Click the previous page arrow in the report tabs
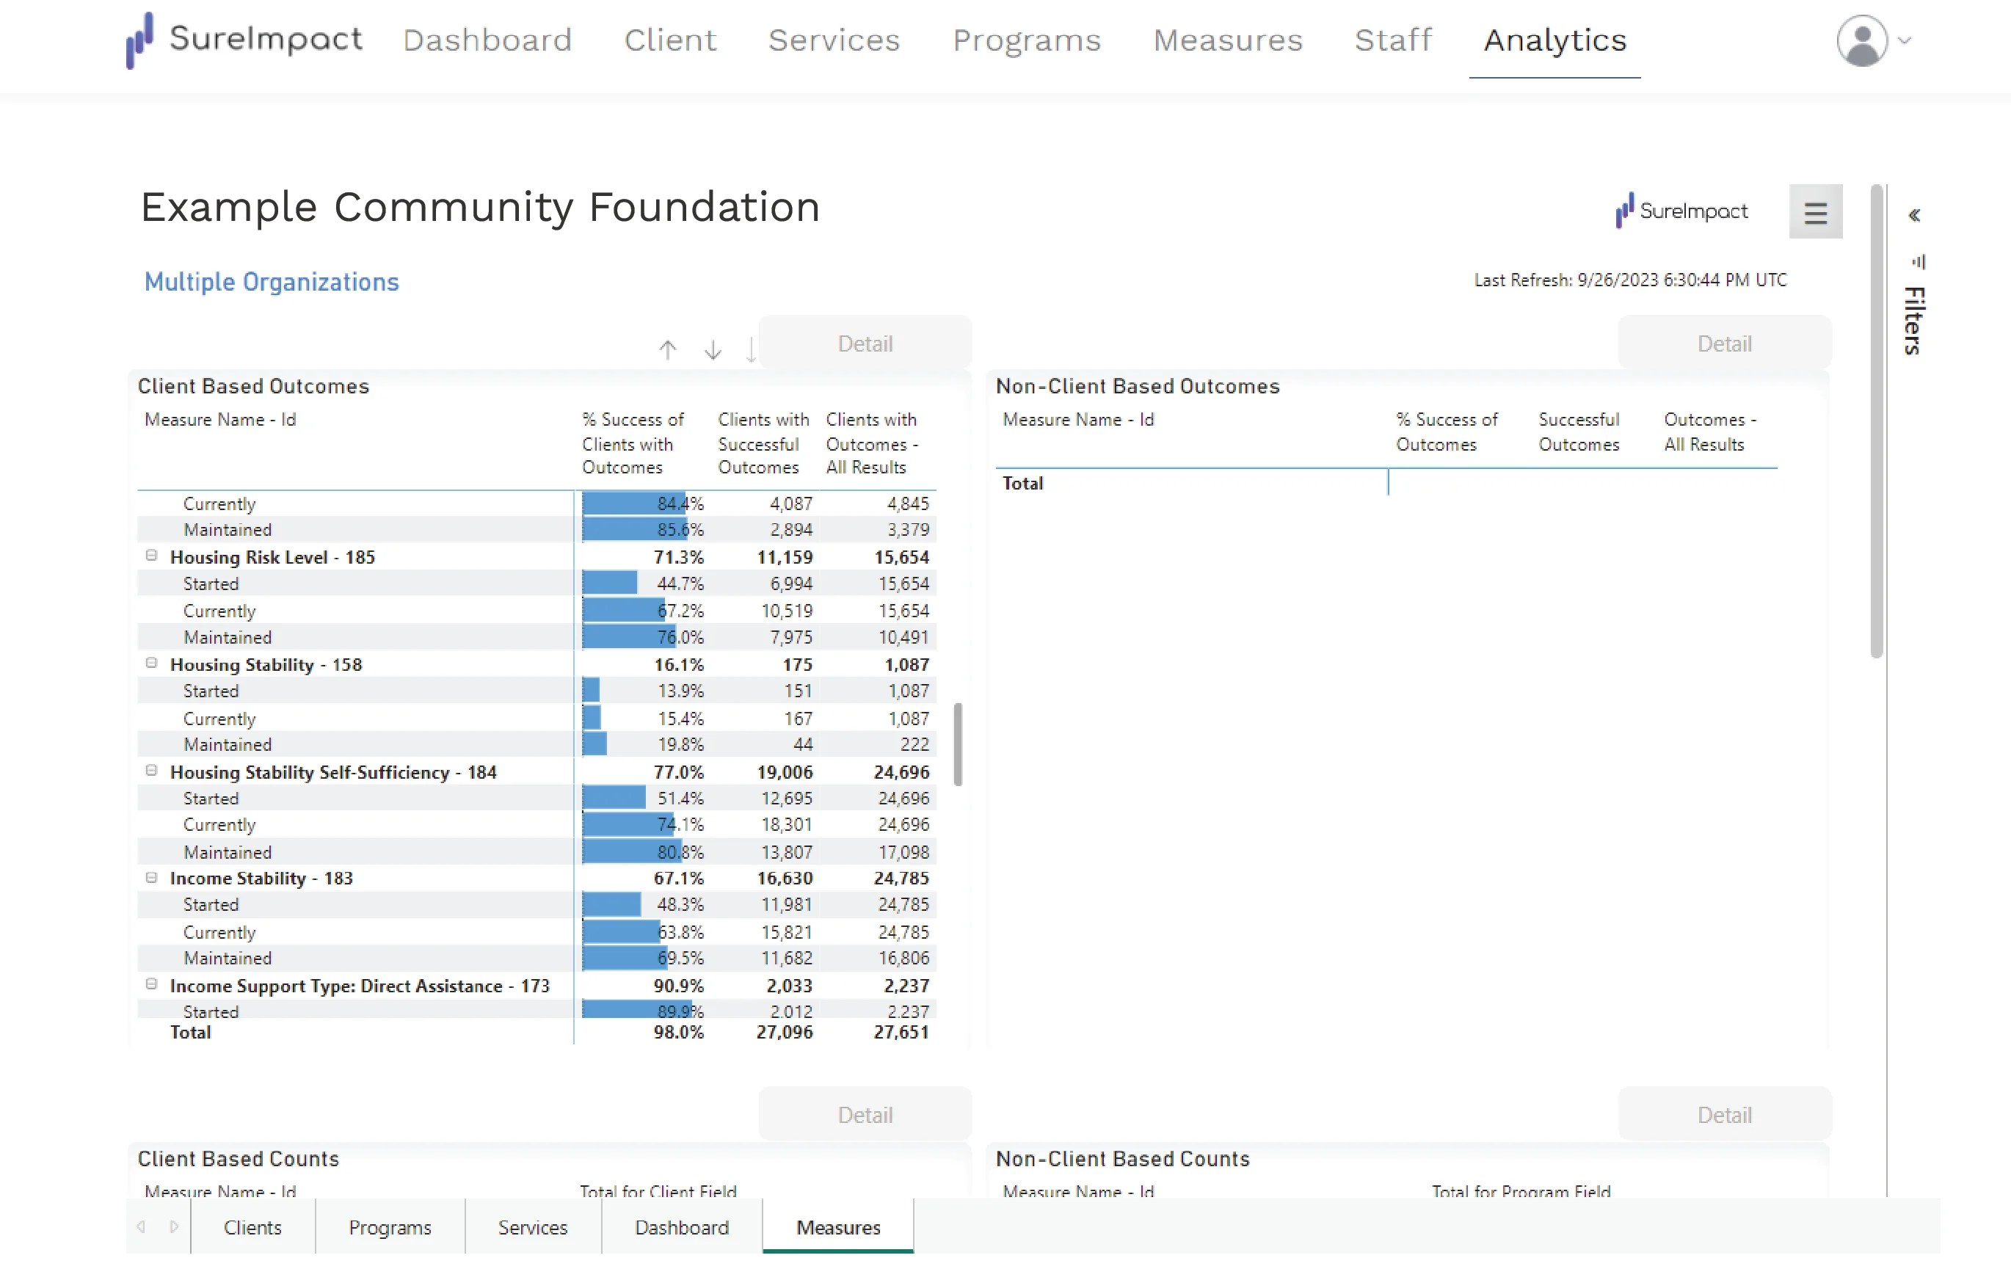The image size is (2011, 1280). point(141,1226)
